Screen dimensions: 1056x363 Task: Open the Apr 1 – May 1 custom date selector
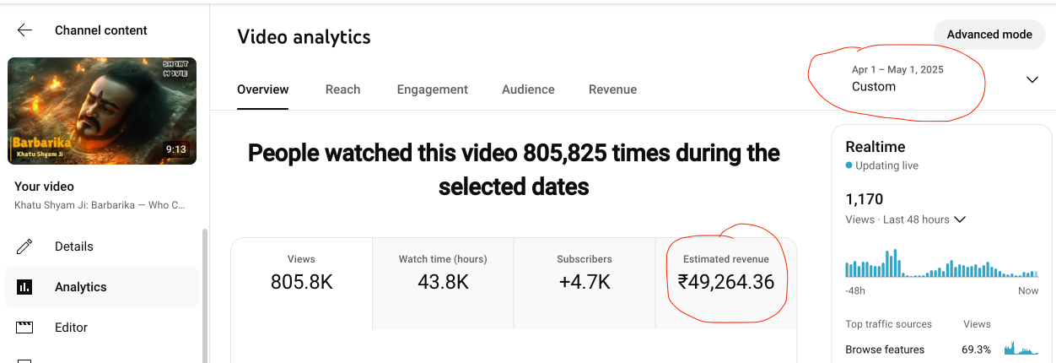(x=897, y=79)
